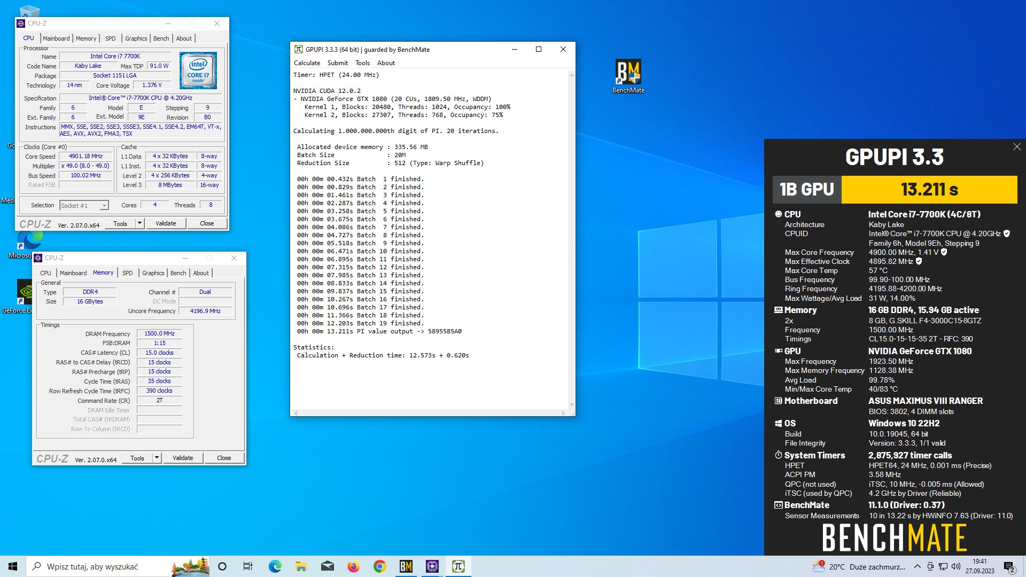
Task: Expand Tools dropdown arrow in top CPU-Z
Action: click(140, 223)
